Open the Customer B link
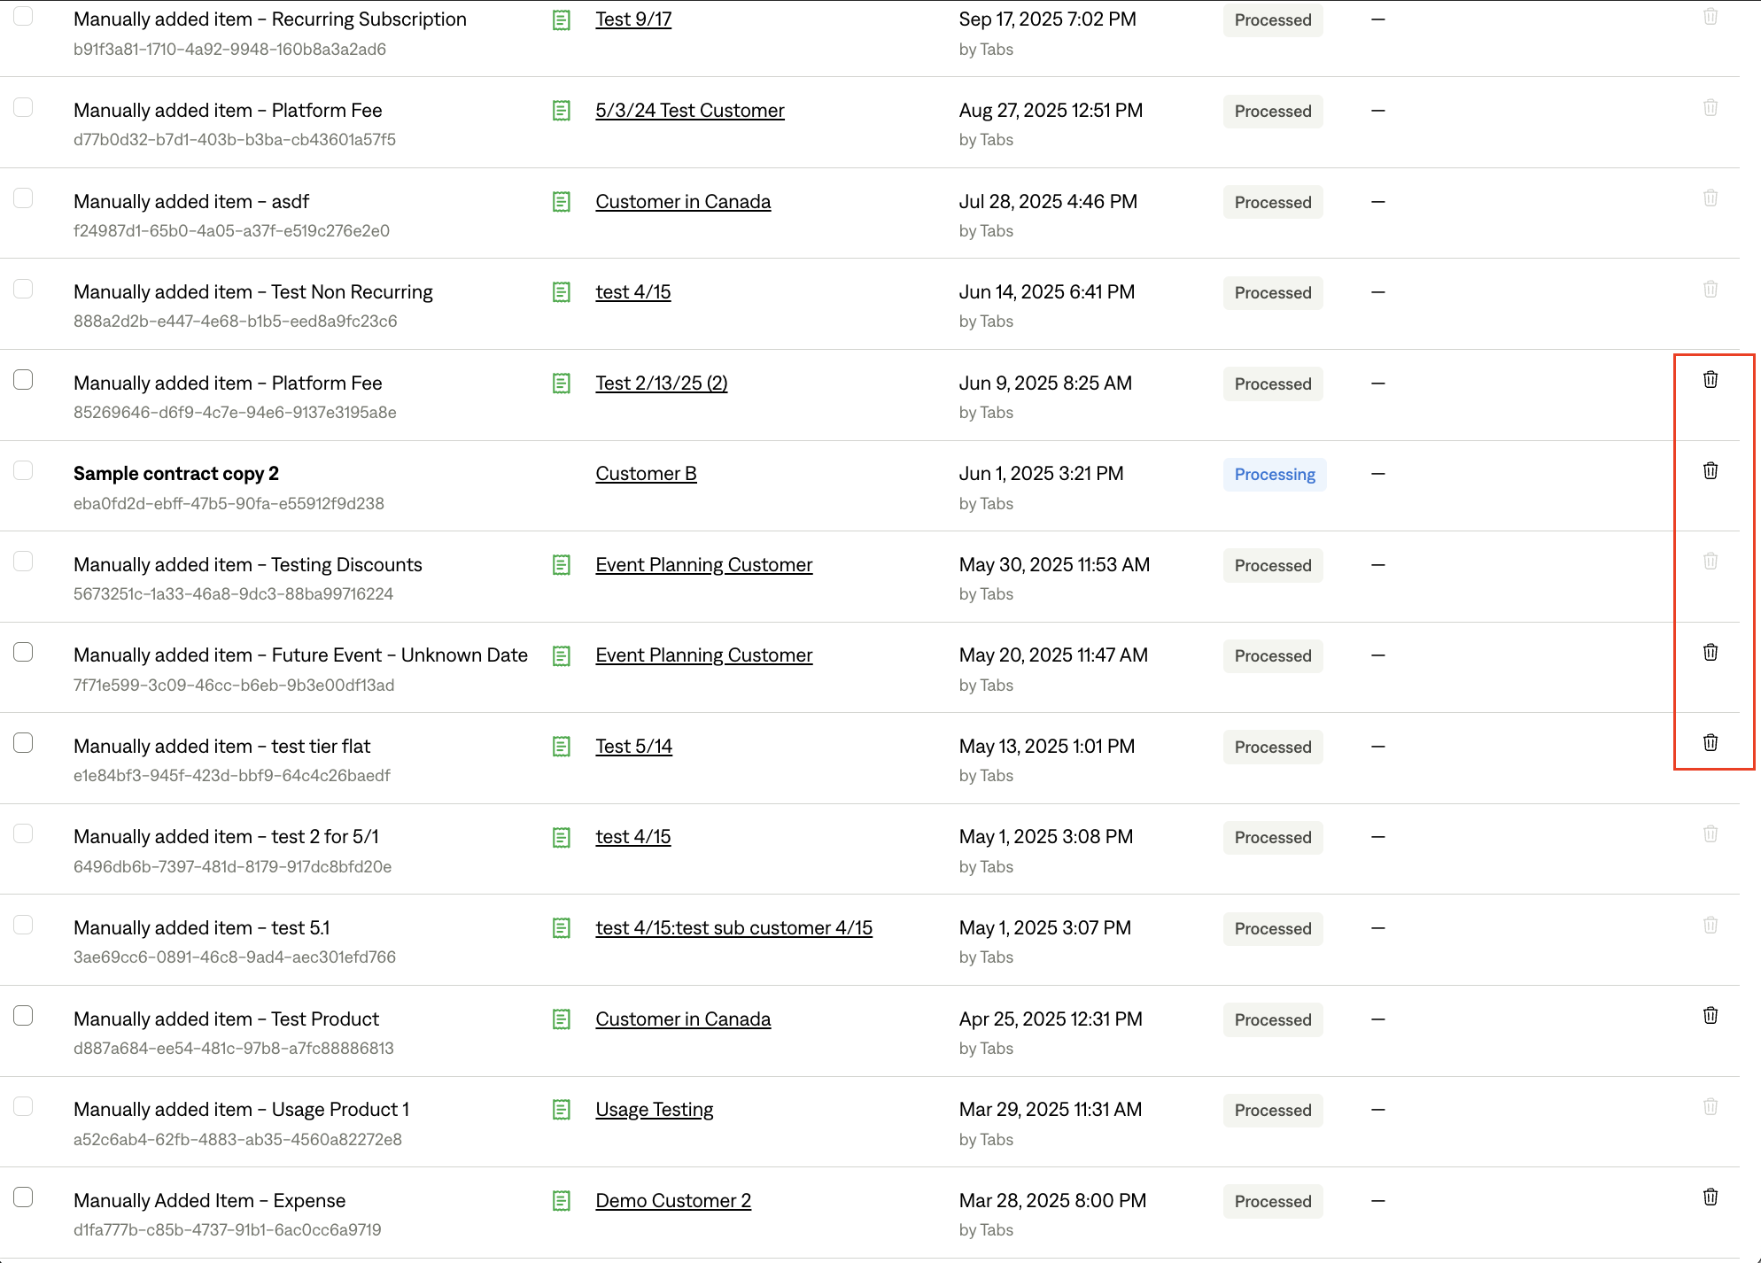This screenshot has height=1263, width=1761. tap(646, 474)
